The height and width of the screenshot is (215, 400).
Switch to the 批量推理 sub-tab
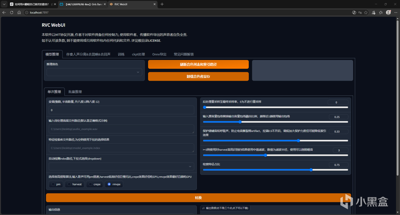coord(75,92)
